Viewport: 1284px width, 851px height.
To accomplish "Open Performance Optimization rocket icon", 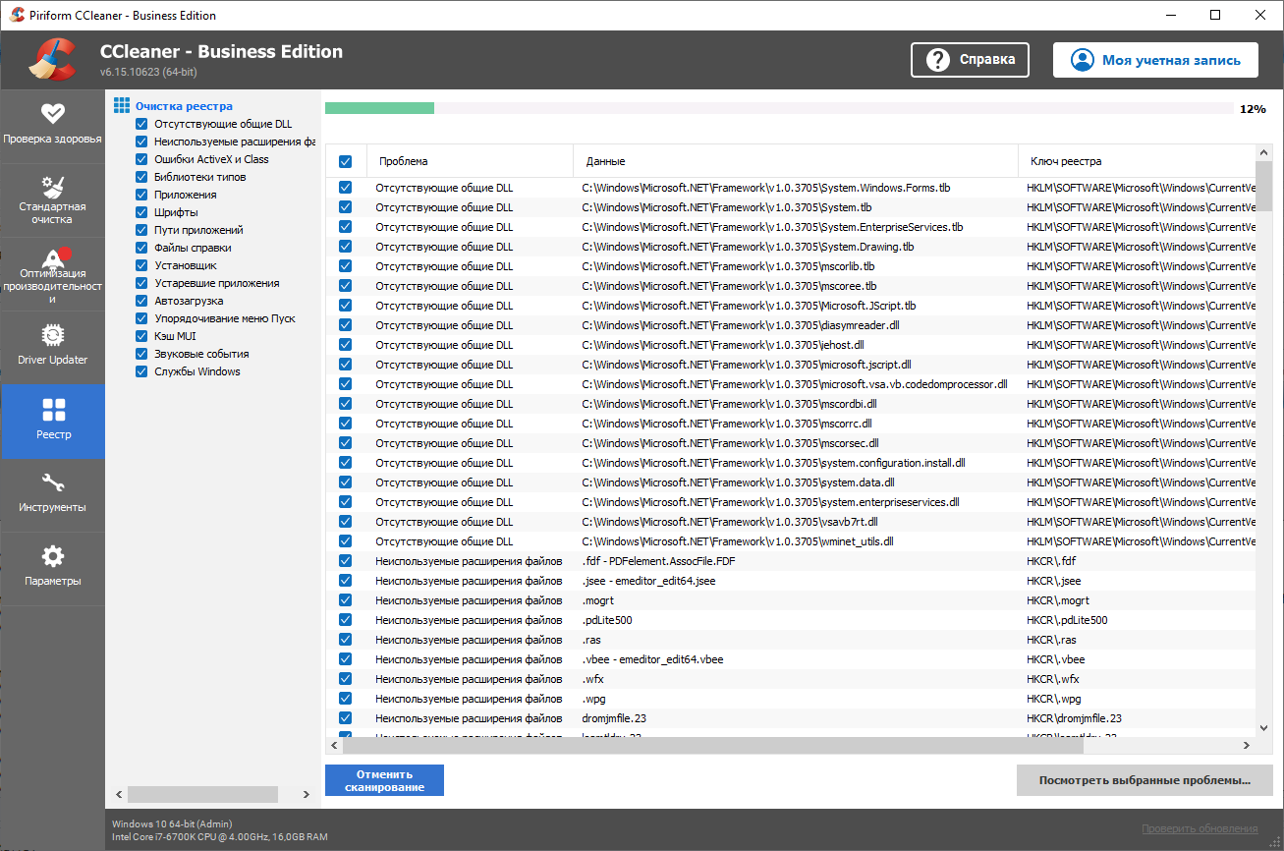I will pos(53,257).
